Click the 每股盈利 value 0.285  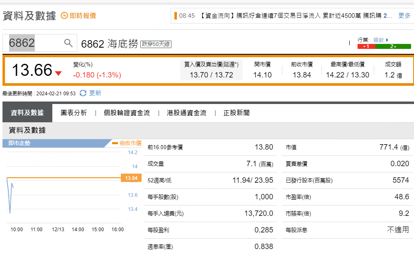[264, 230]
